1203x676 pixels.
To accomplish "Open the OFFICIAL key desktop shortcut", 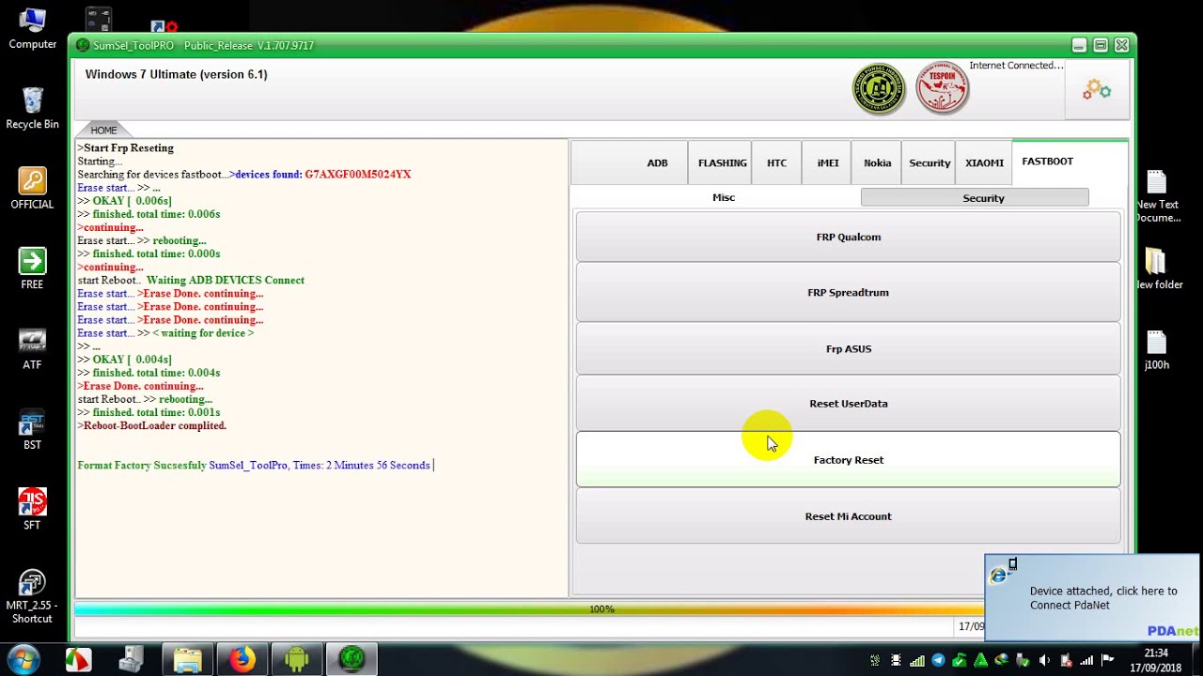I will click(x=32, y=189).
